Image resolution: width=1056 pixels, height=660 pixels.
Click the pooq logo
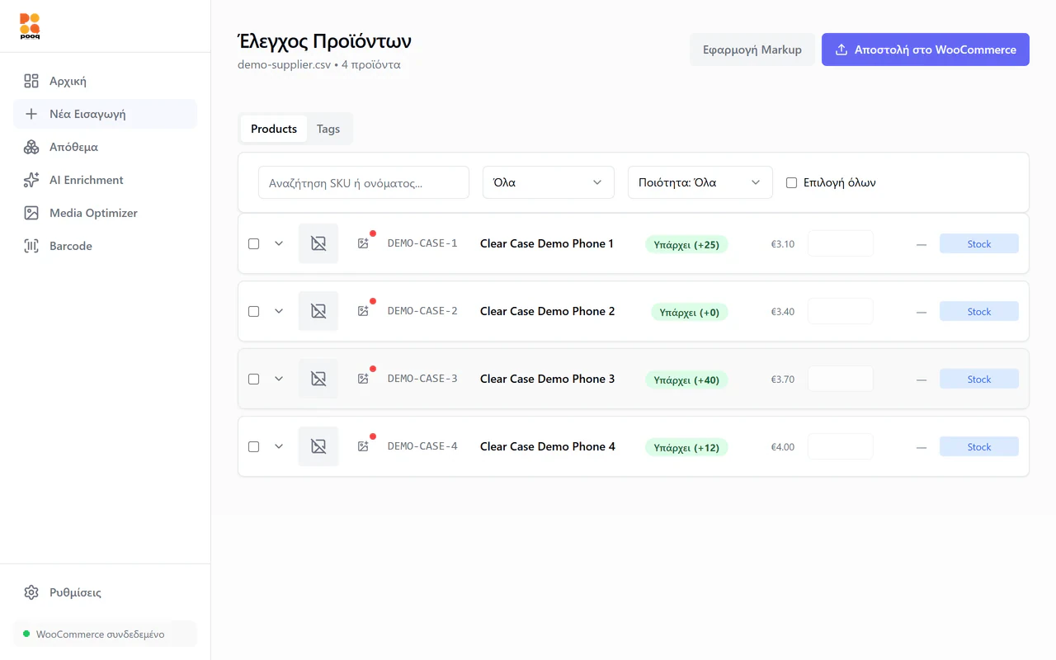click(x=30, y=26)
